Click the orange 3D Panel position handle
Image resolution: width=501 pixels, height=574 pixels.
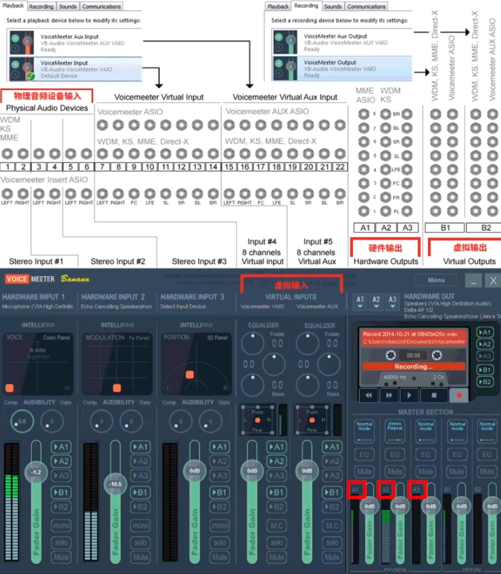[190, 374]
